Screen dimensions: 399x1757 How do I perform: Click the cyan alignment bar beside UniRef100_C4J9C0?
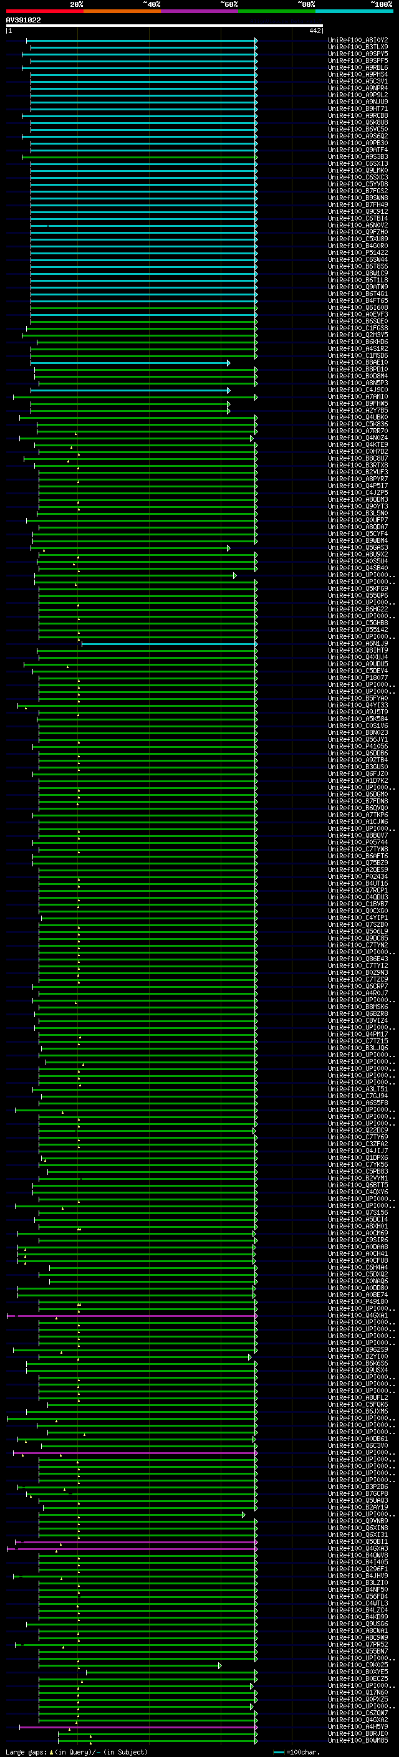coord(130,390)
